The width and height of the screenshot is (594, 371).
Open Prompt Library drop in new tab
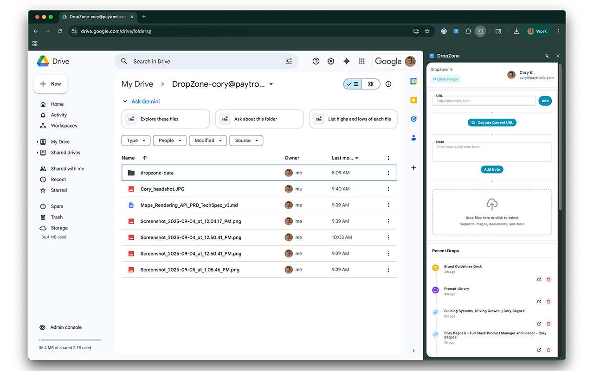[539, 302]
